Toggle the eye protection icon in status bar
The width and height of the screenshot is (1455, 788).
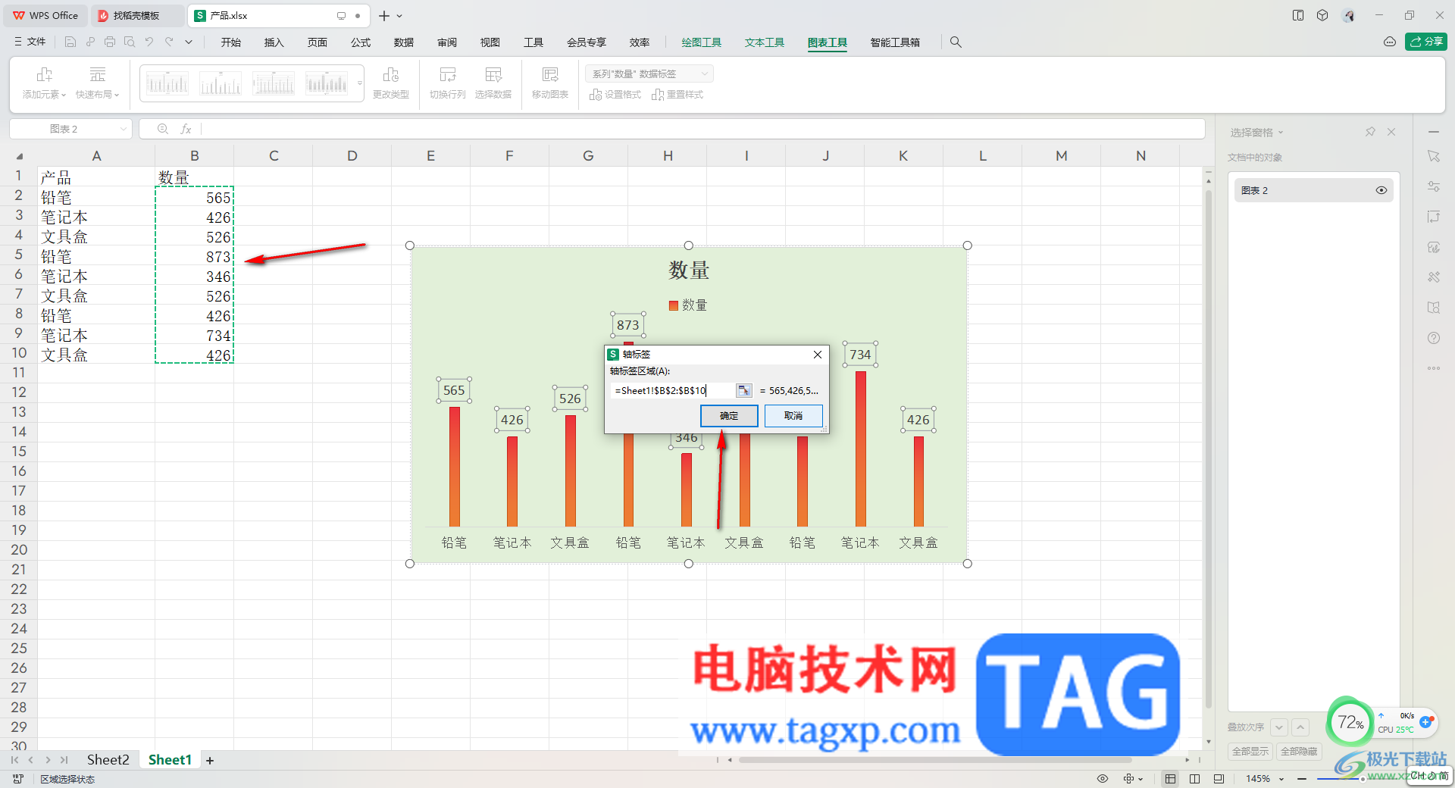(1103, 778)
